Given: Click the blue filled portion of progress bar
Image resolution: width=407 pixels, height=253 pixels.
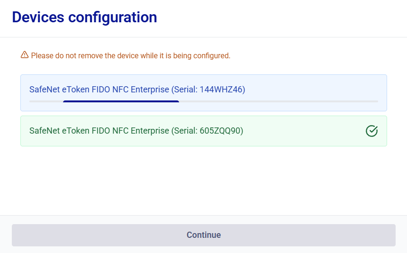Looking at the screenshot, I should click(x=121, y=101).
